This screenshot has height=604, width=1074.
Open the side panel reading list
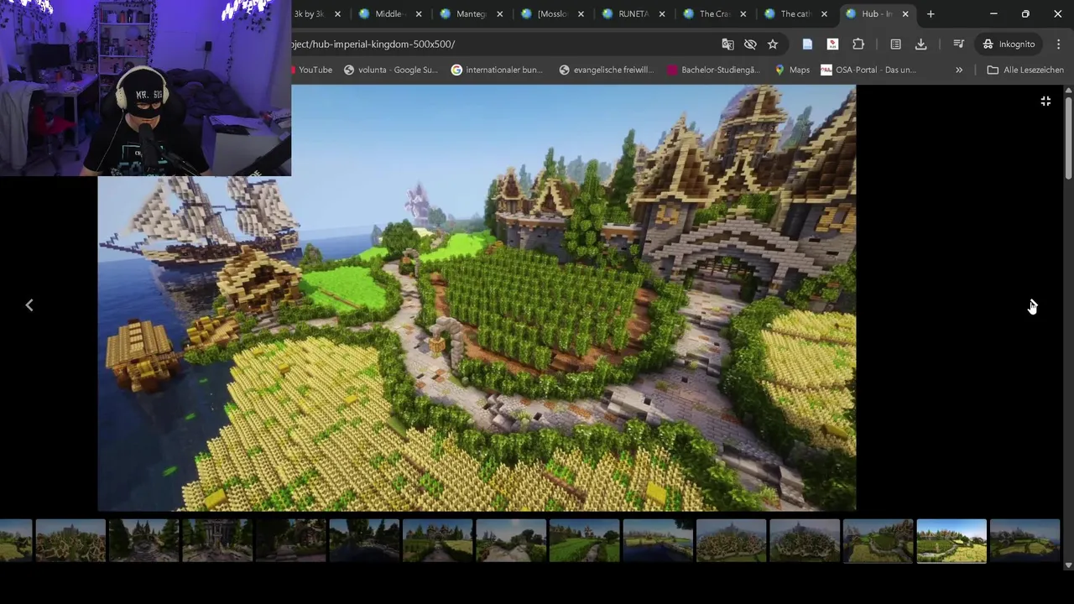point(895,44)
